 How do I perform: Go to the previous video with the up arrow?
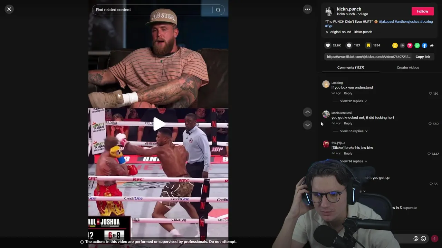tap(307, 112)
